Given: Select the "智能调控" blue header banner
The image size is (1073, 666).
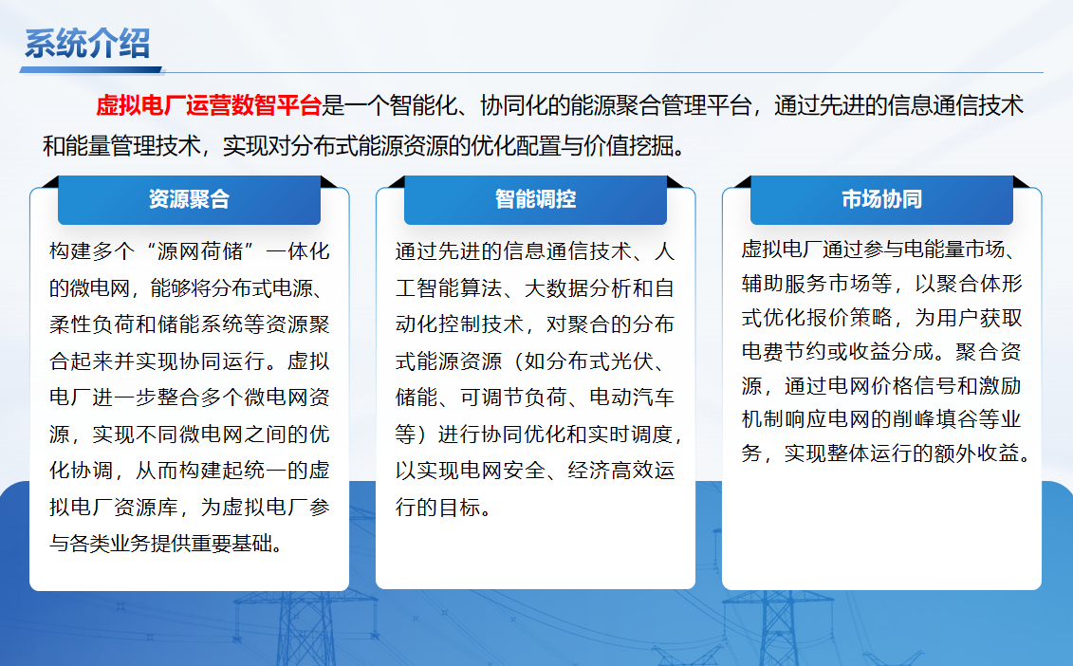Looking at the screenshot, I should pos(535,200).
